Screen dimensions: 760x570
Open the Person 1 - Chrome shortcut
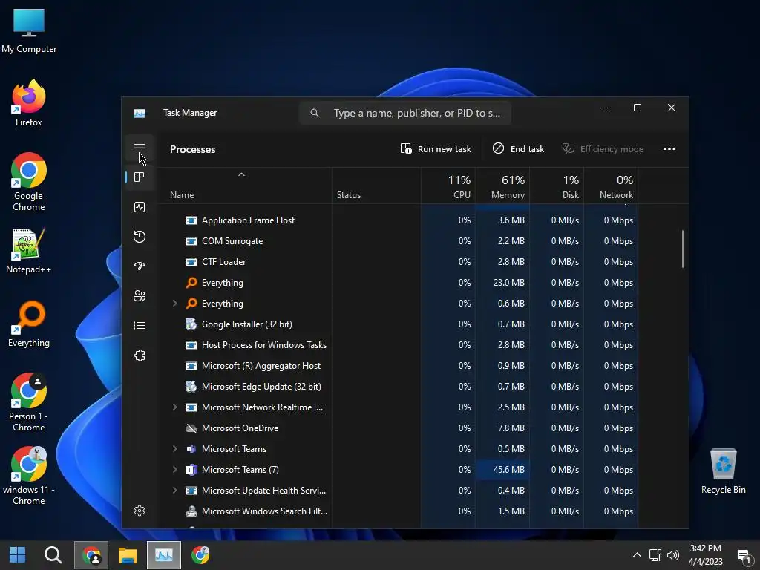[x=29, y=402]
